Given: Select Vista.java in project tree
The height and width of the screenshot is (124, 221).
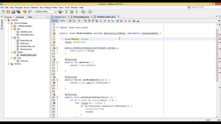Looking at the screenshot, I should pos(24,61).
